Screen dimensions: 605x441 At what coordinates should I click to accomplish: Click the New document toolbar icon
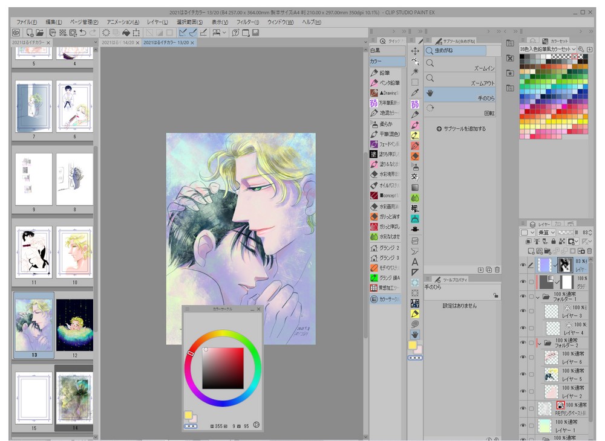pyautogui.click(x=30, y=33)
